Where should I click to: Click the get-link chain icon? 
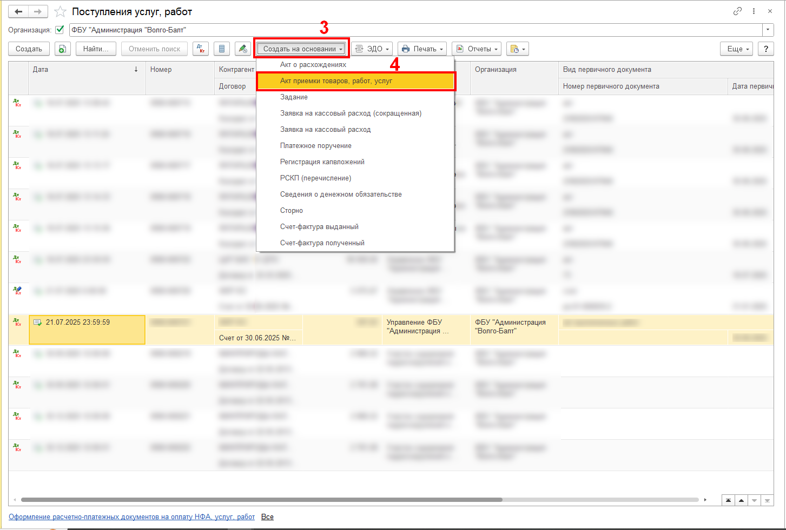737,11
